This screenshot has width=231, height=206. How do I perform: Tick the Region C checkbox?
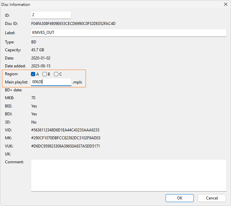click(56, 74)
